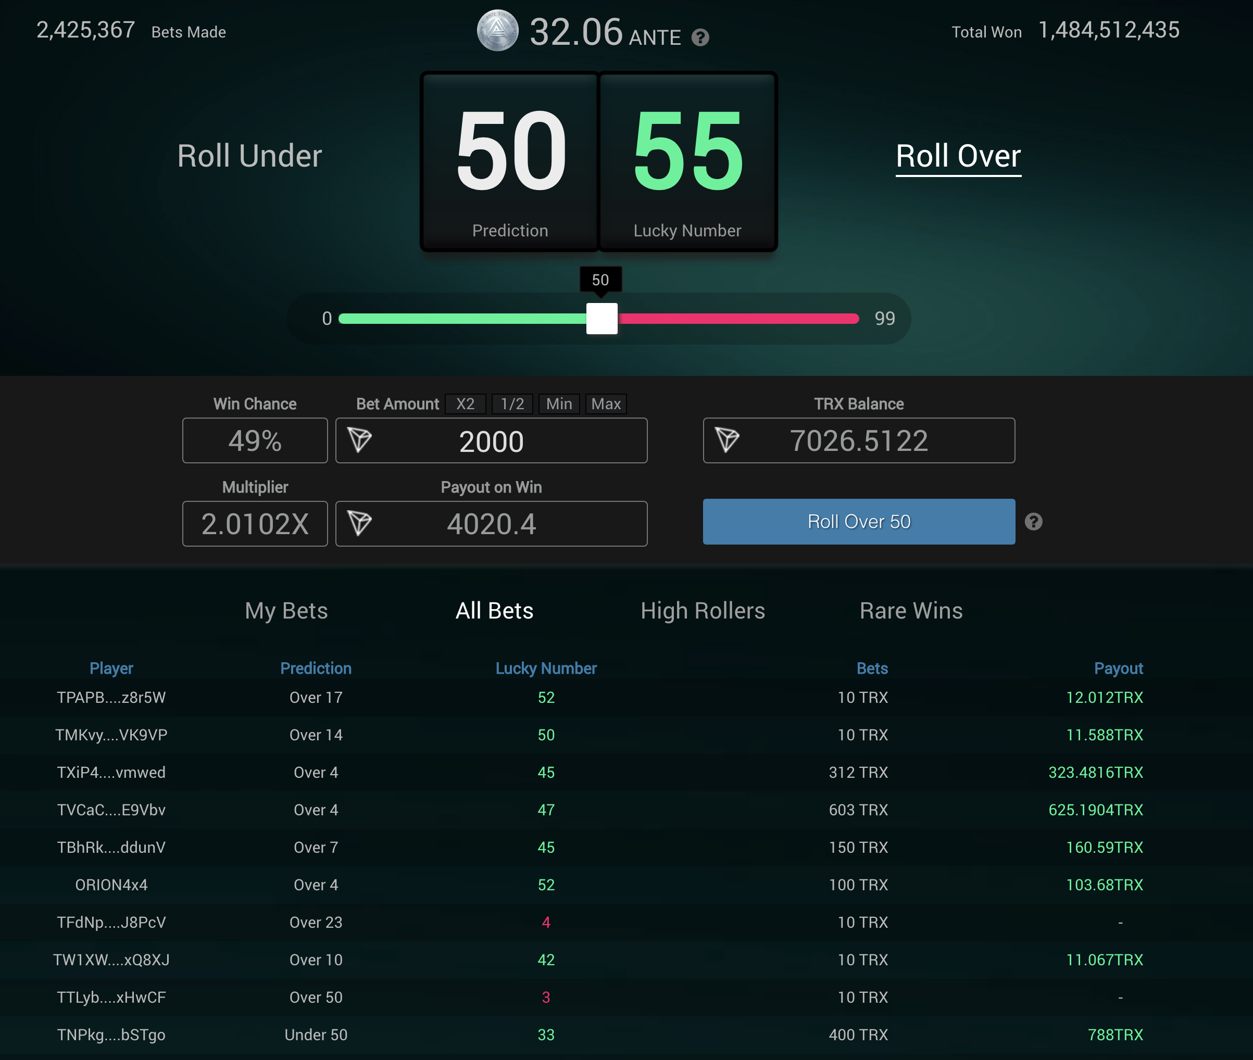Open the My Bets tab
Screen dimensions: 1253x1060
click(x=286, y=611)
